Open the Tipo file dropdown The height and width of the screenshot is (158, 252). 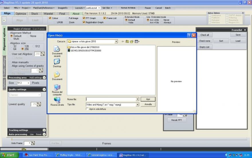tap(137, 105)
